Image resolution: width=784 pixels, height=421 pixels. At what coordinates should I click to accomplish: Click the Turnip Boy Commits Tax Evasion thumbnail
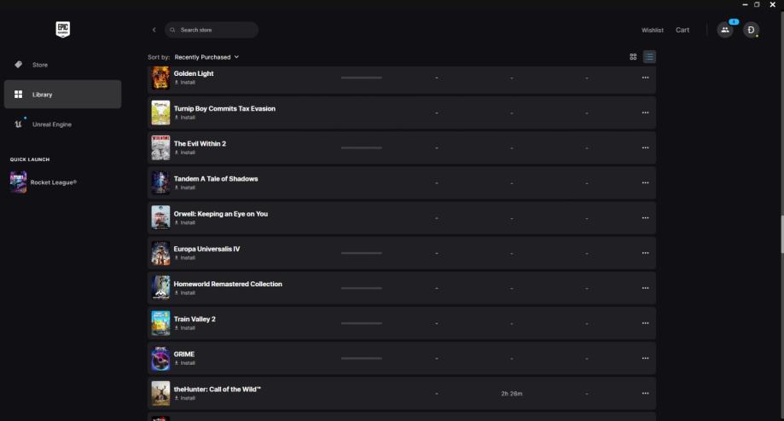160,112
